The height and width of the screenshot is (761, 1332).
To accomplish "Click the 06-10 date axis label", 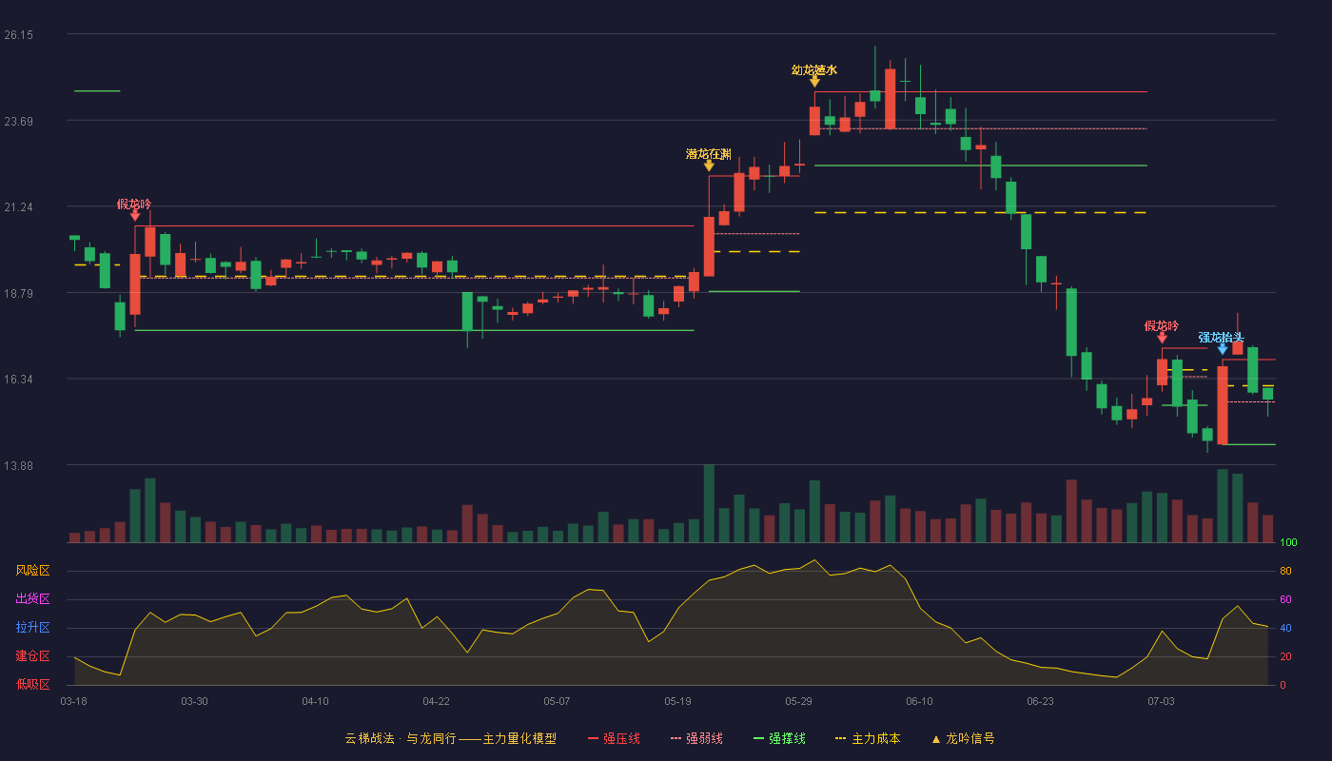I will tap(919, 701).
